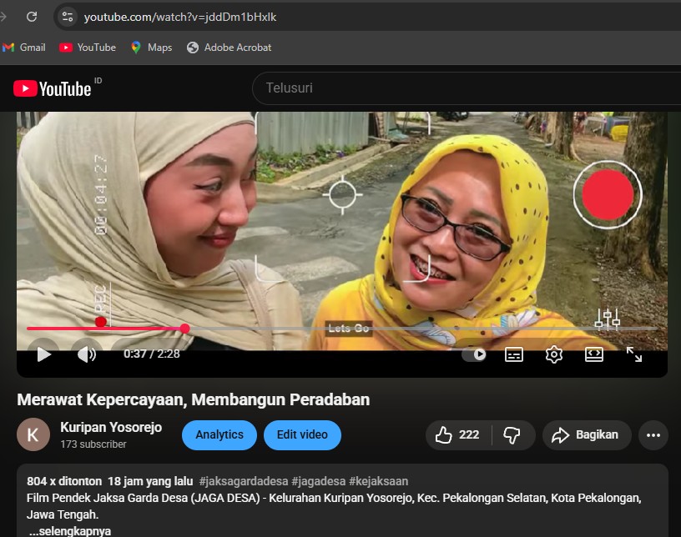The height and width of the screenshot is (537, 681).
Task: Switch to theater mode view
Action: click(594, 354)
